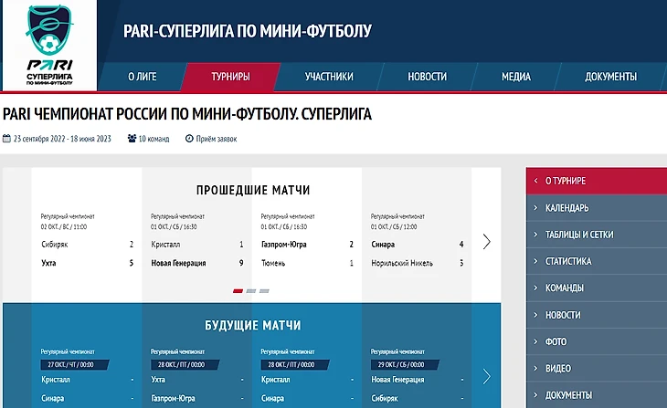Click the chevron beside 'СТАТИСТИКА'

pos(535,261)
